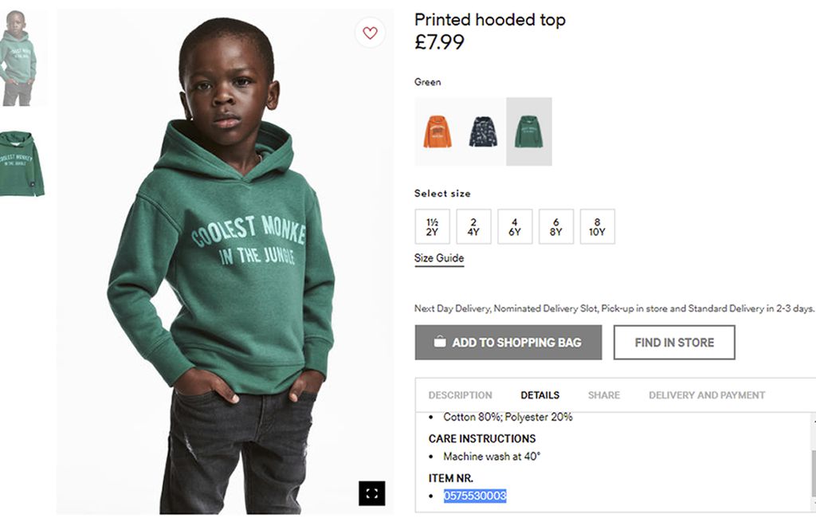816x518 pixels.
Task: Select the green hoodie color swatch
Action: tap(528, 131)
